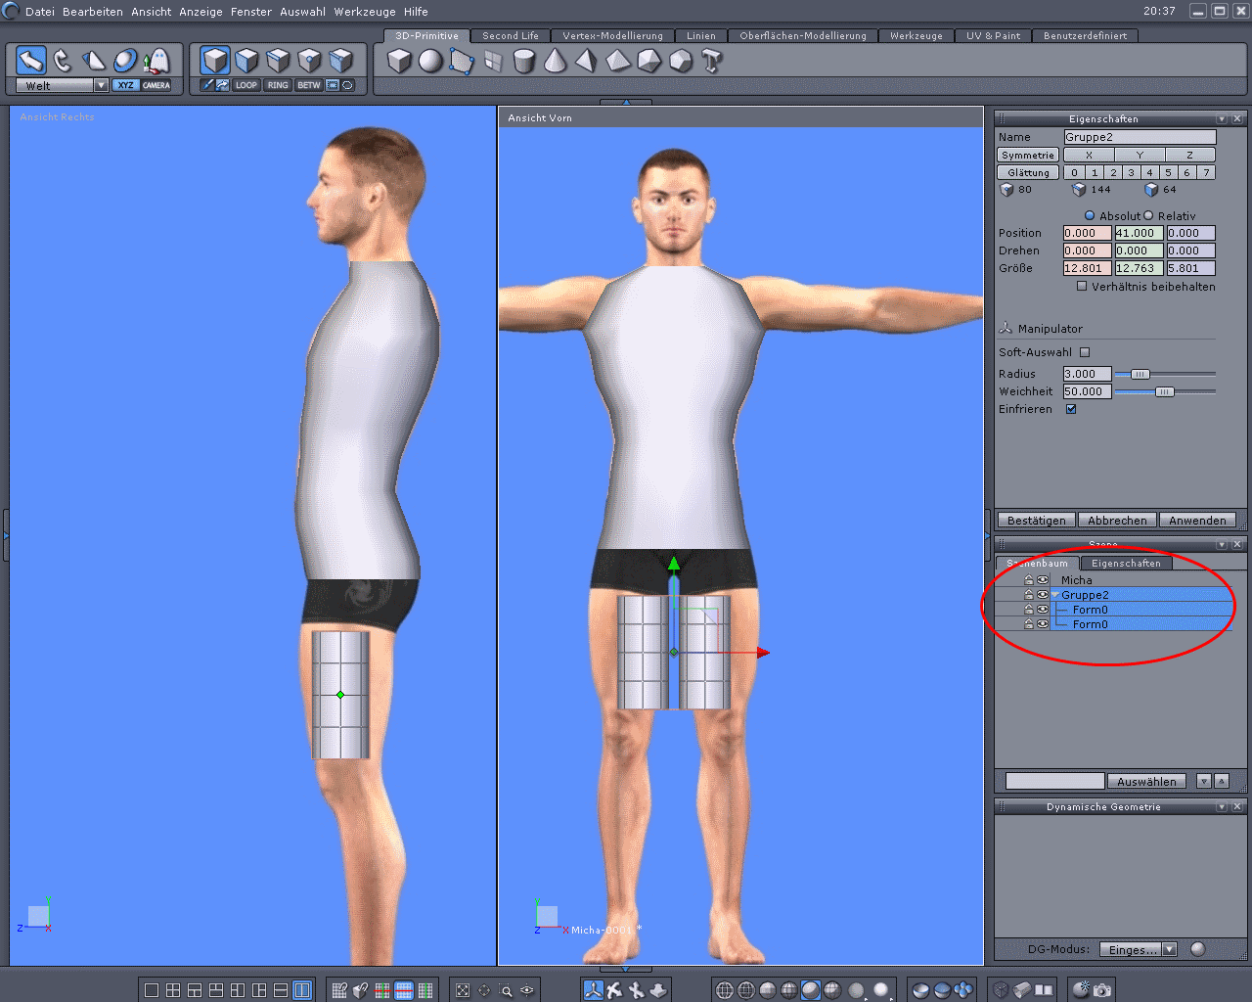The width and height of the screenshot is (1252, 1002).
Task: Hide Micha via its eye icon
Action: (x=1043, y=580)
